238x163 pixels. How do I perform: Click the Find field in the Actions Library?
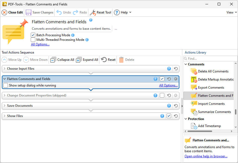[210, 58]
